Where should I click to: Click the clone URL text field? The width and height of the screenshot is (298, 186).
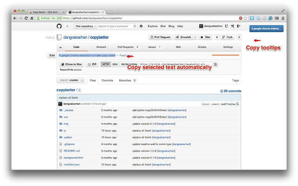(176, 64)
